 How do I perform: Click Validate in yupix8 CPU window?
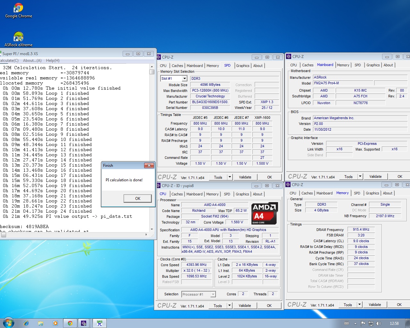[245, 306]
